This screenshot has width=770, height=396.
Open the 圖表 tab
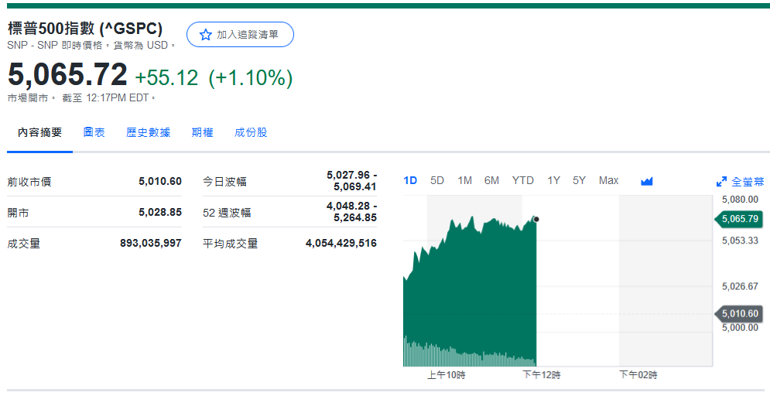[x=94, y=132]
